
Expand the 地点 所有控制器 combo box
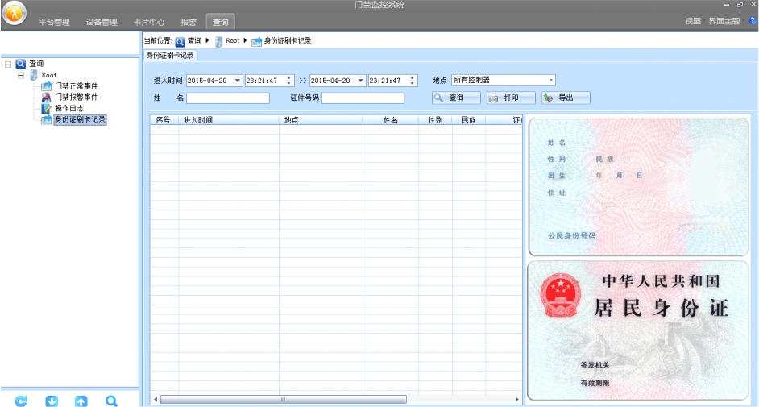[551, 81]
